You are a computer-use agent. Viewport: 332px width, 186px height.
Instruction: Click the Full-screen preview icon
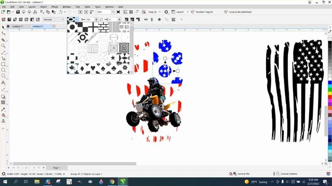click(118, 12)
